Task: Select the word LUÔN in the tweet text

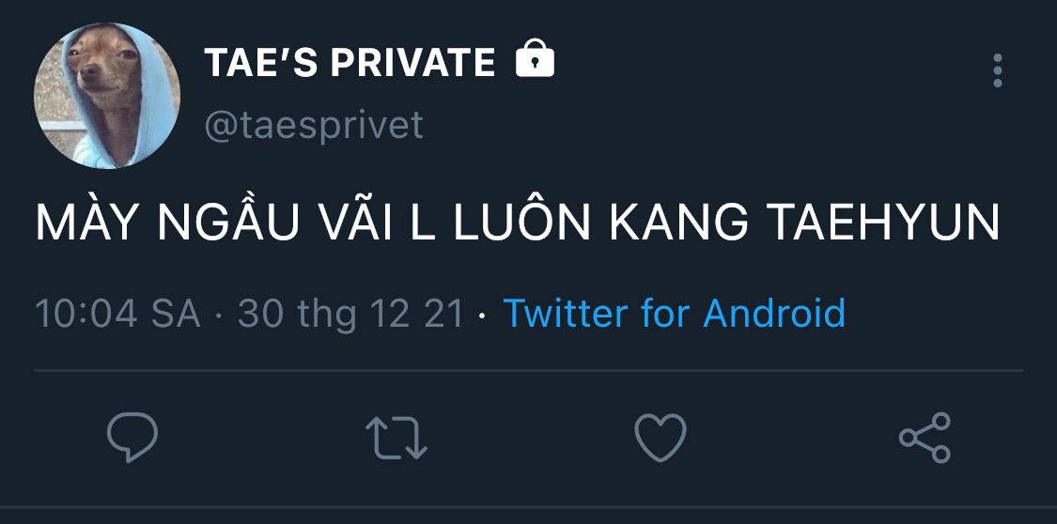Action: (x=521, y=218)
